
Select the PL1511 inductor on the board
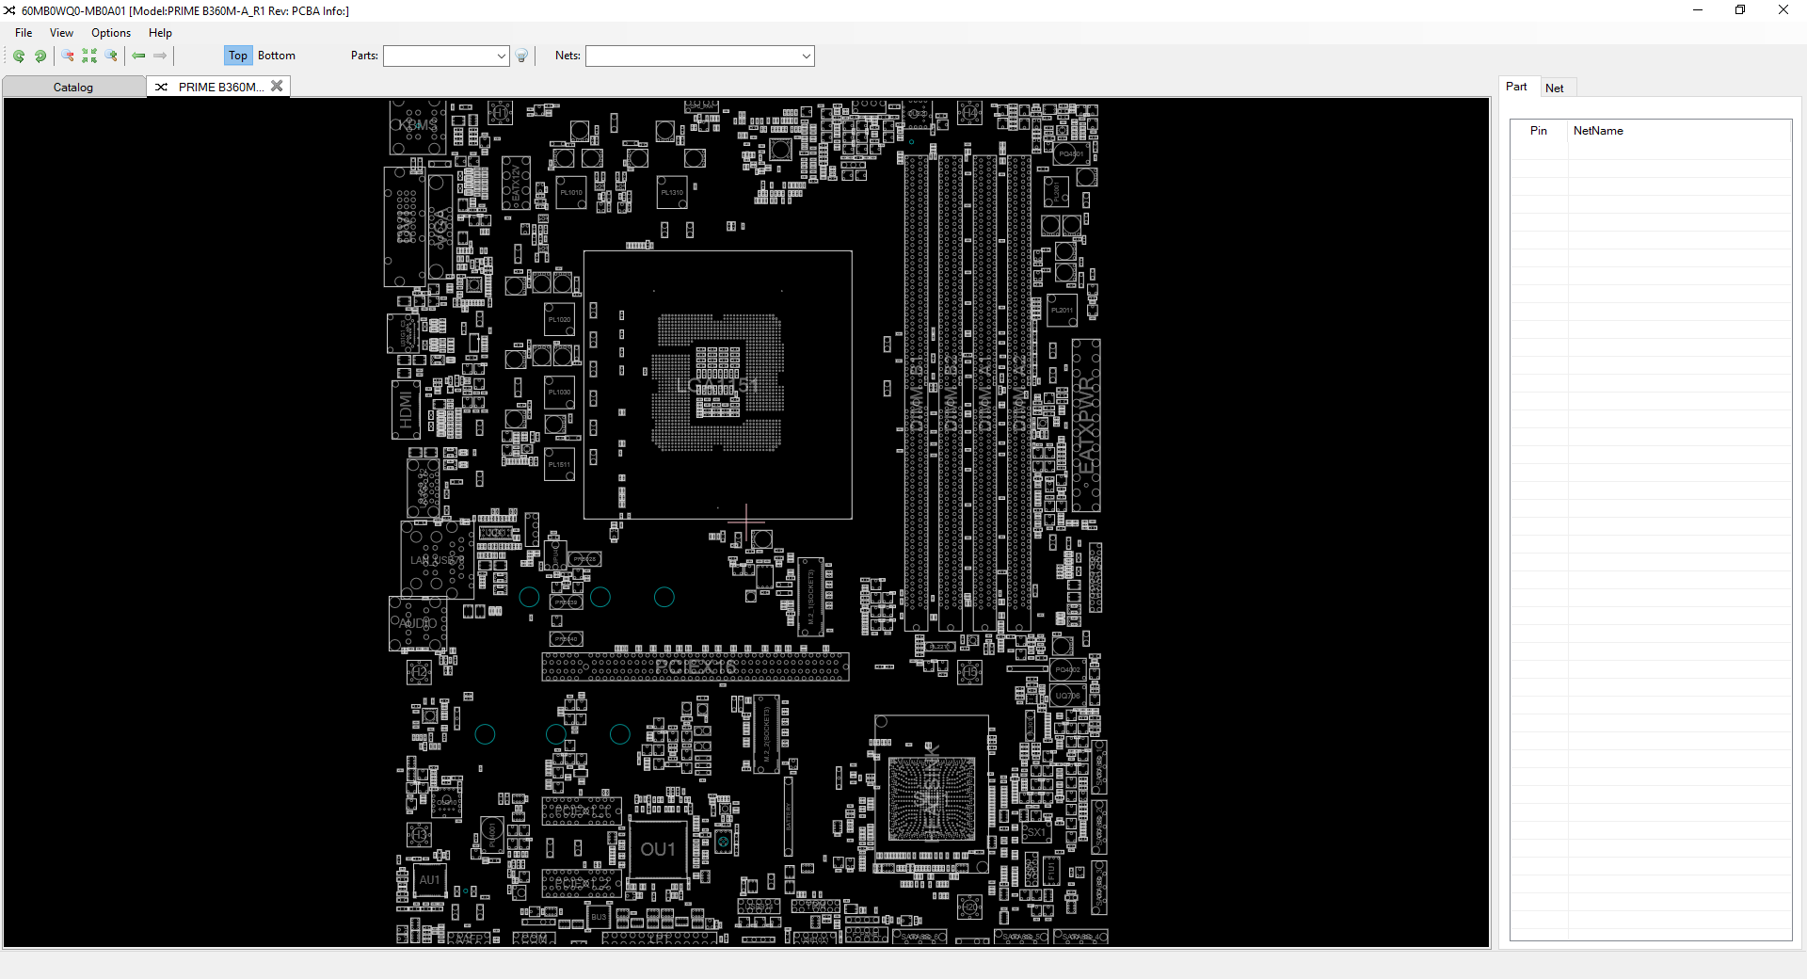[559, 464]
